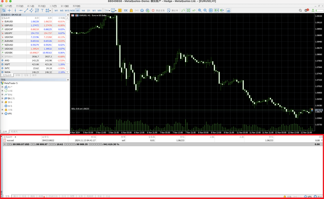Open the 工具(T) menu
The width and height of the screenshot is (324, 199).
click(x=53, y=6)
